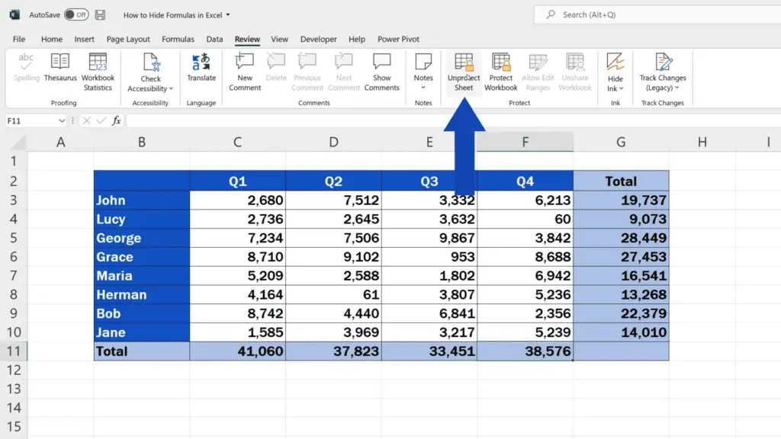Viewport: 781px width, 439px height.
Task: Switch to the Home tab
Action: pos(52,39)
